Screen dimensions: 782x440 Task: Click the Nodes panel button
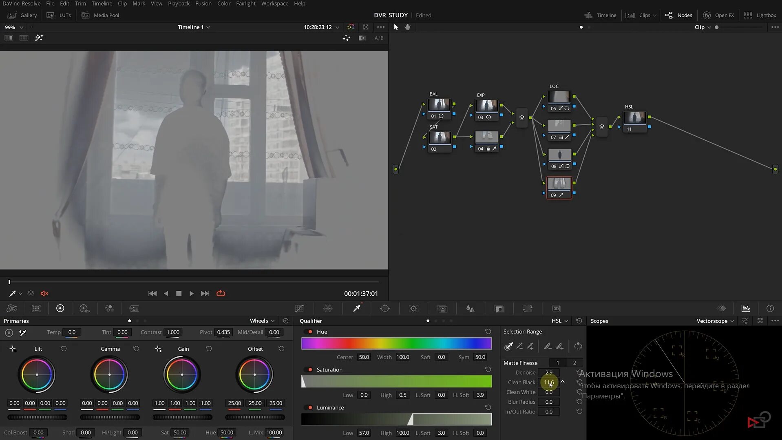[x=678, y=15]
